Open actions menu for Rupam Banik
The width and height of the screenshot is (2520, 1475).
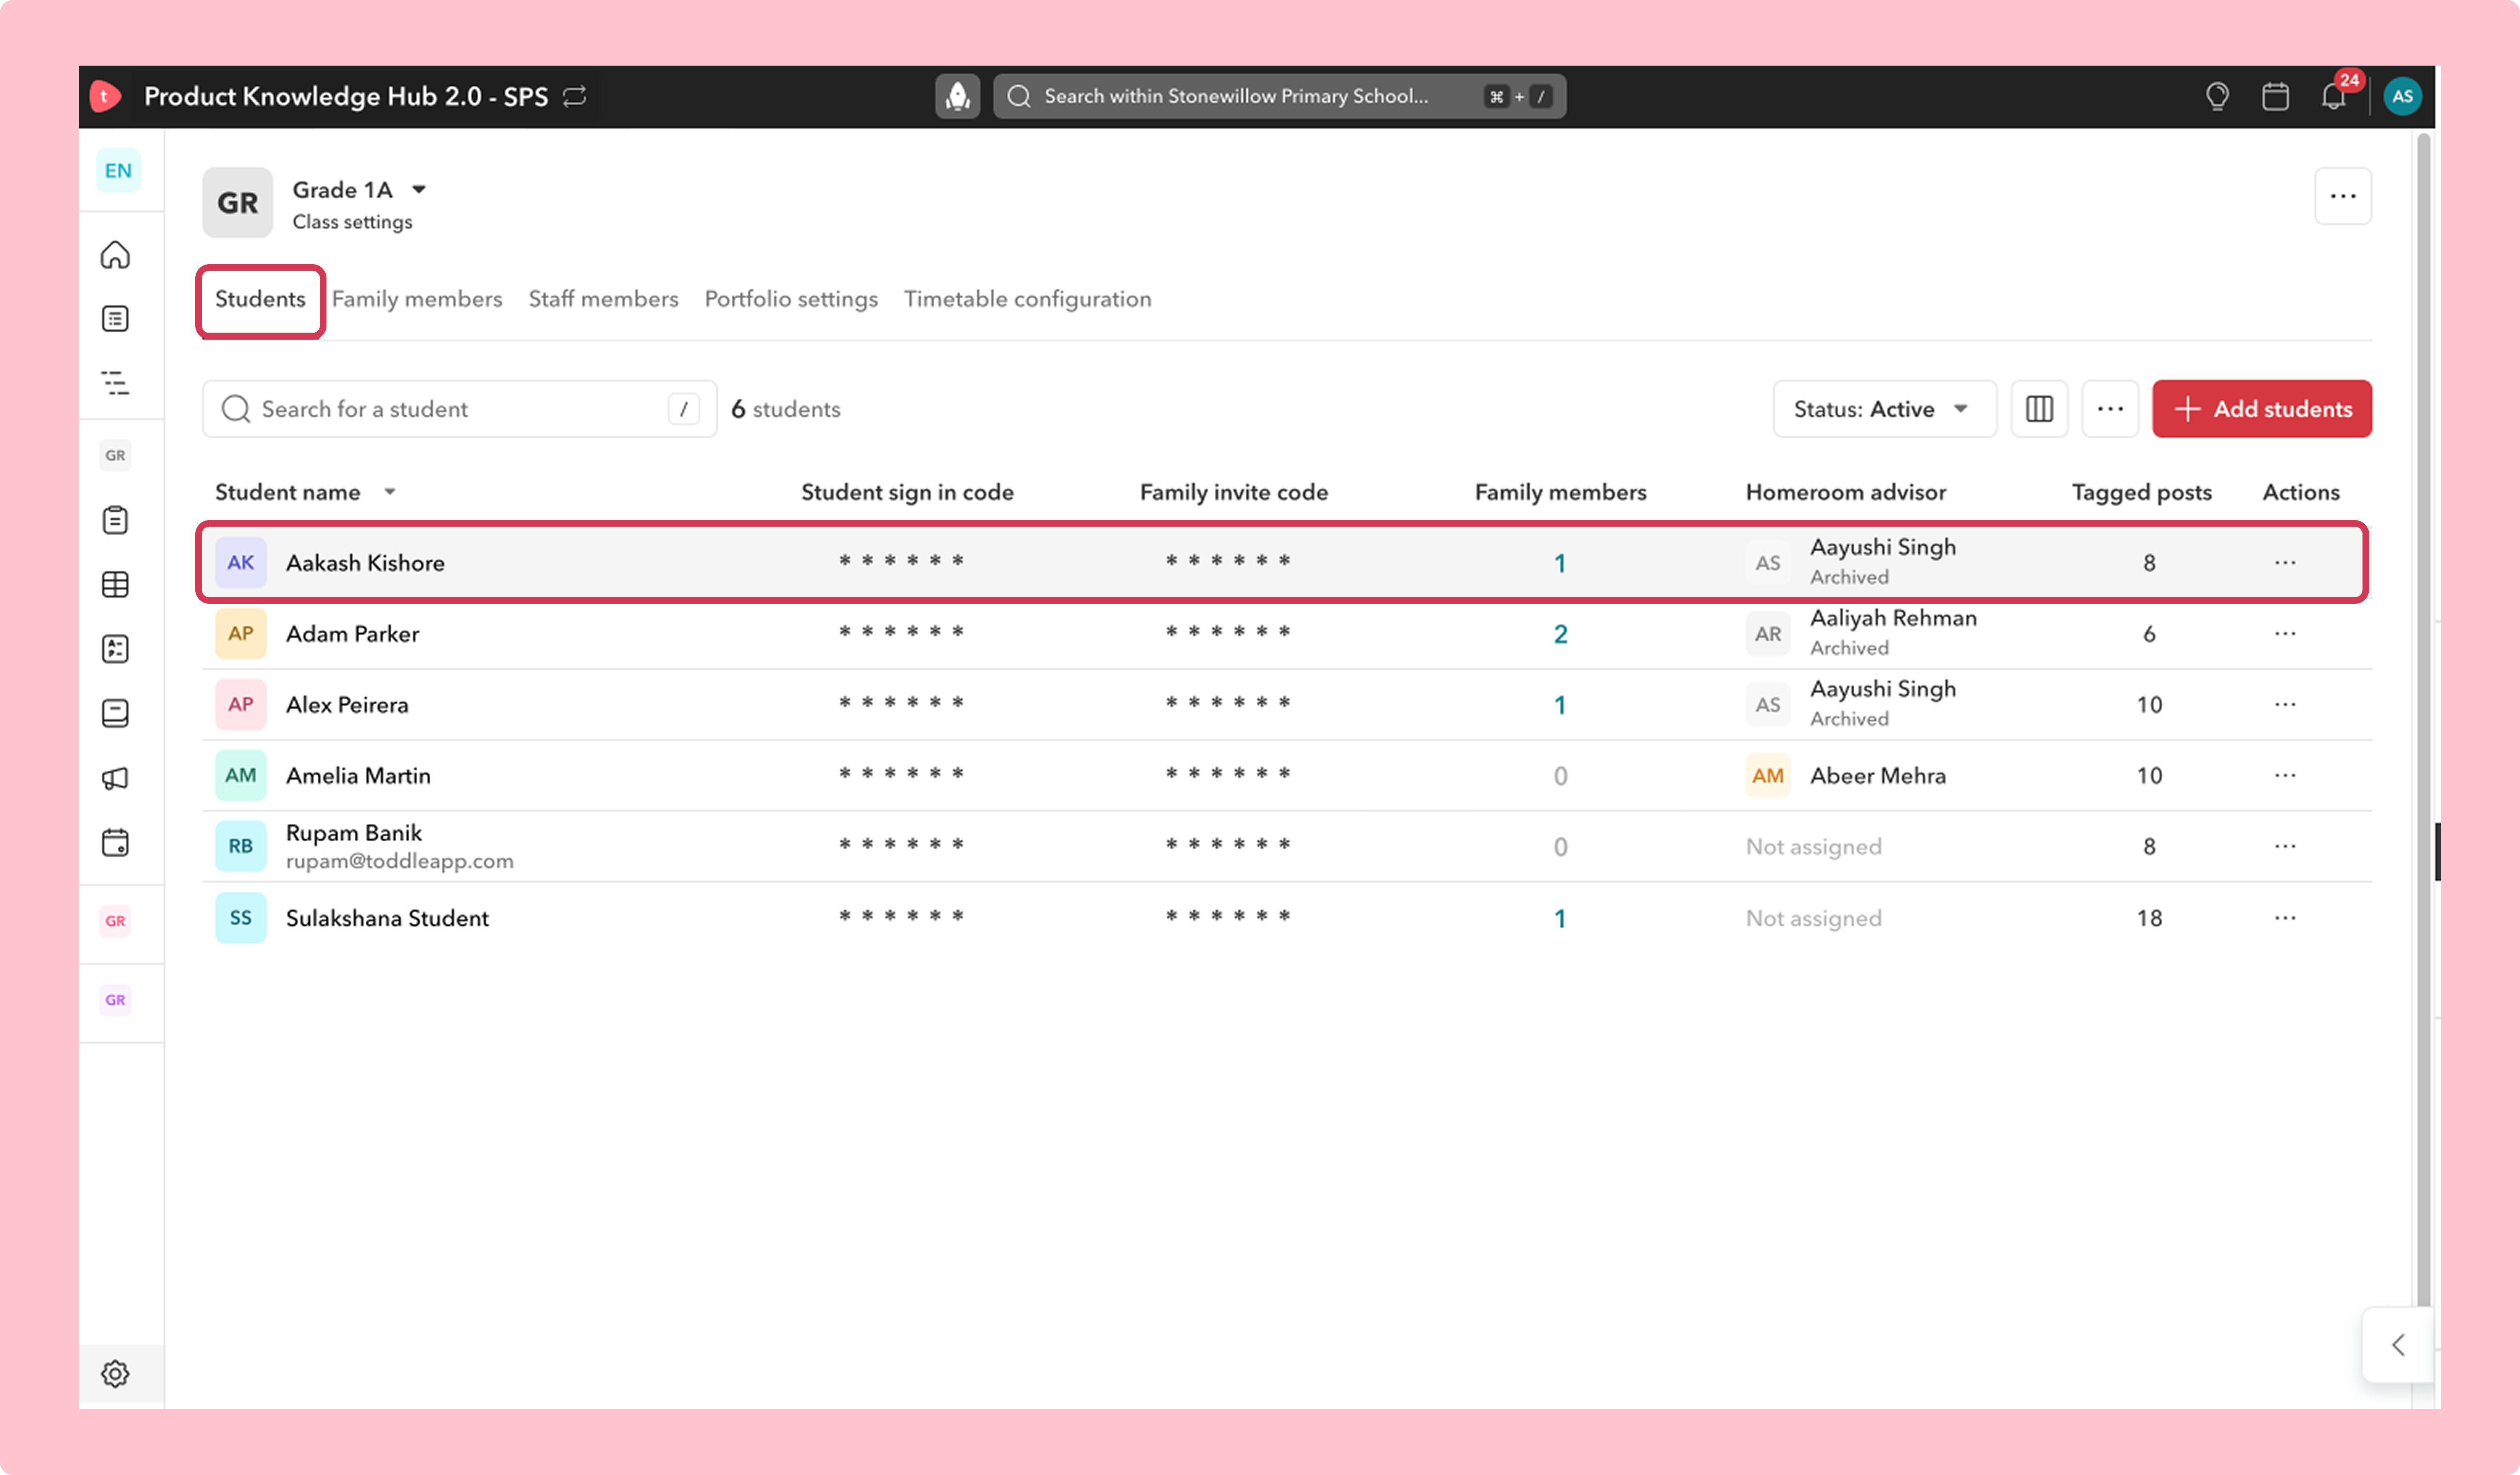pos(2285,847)
